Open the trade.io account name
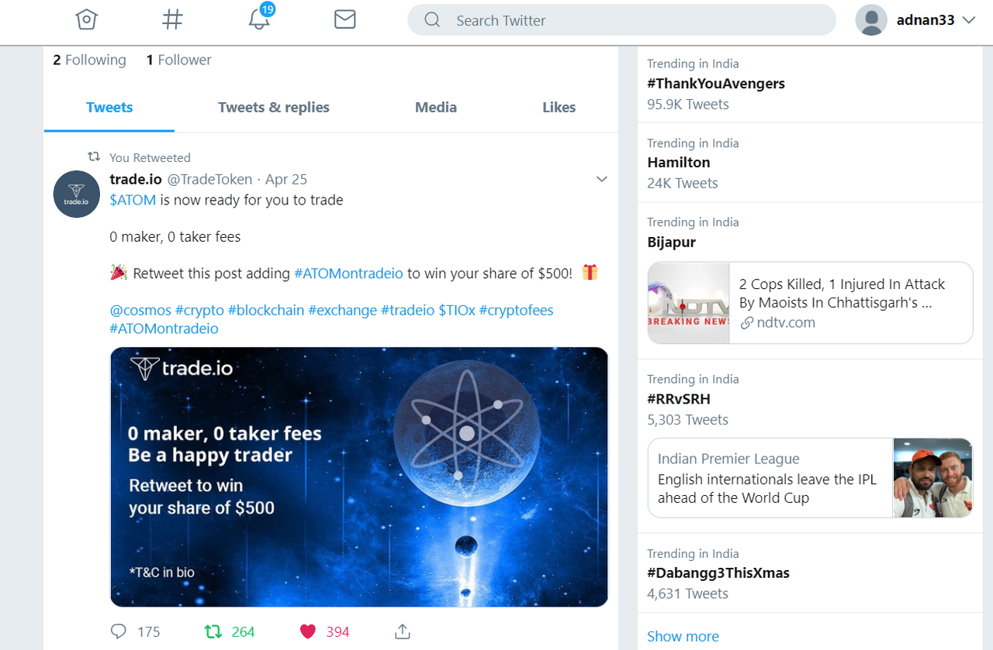This screenshot has width=993, height=650. coord(136,179)
